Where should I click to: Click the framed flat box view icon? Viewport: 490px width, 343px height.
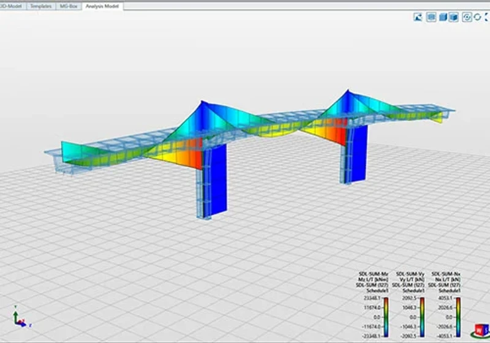(431, 17)
